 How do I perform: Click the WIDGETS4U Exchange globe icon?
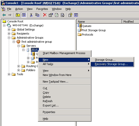[x=9, y=25]
